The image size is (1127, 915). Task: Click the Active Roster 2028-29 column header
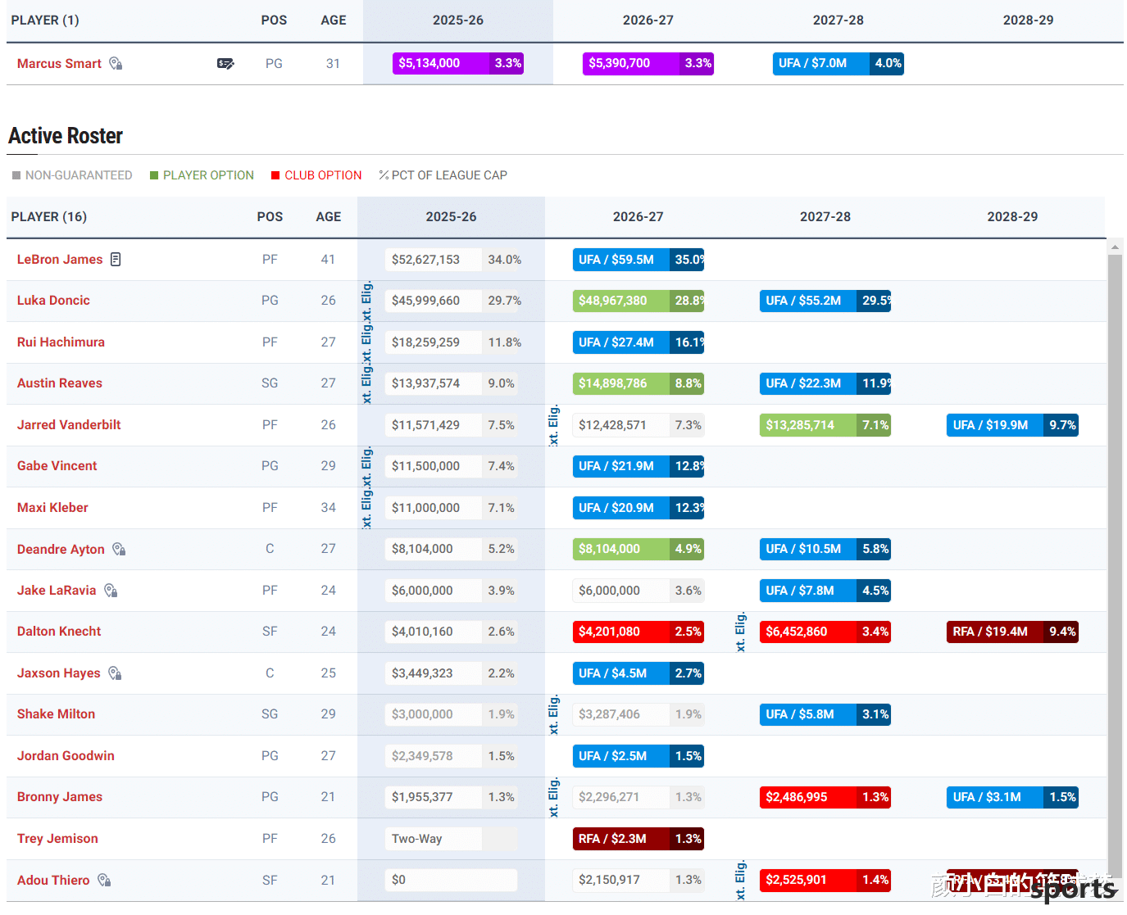[1012, 217]
